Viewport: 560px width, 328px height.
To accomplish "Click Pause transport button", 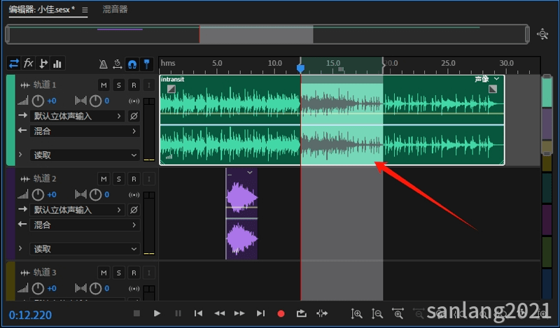I will coord(178,314).
